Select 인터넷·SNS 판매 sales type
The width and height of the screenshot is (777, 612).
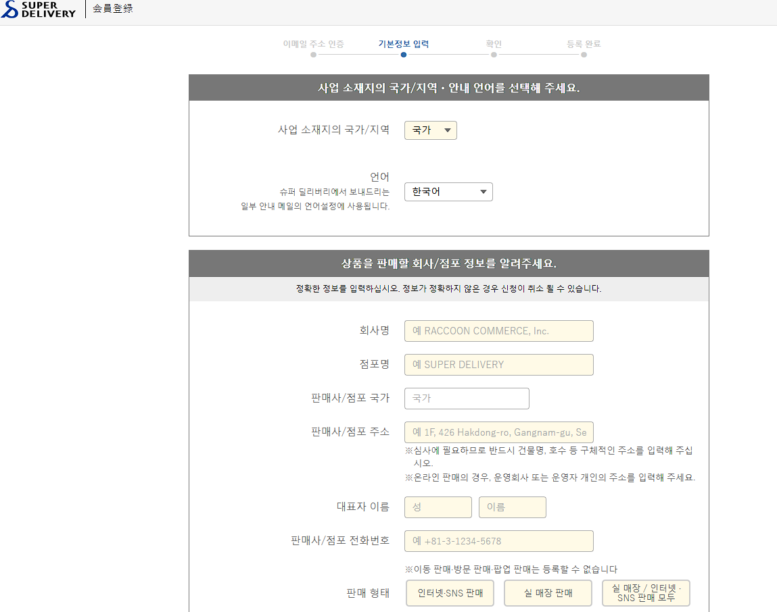pos(450,592)
